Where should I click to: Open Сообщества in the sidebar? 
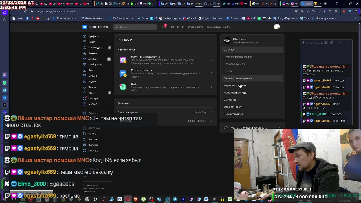95,65
